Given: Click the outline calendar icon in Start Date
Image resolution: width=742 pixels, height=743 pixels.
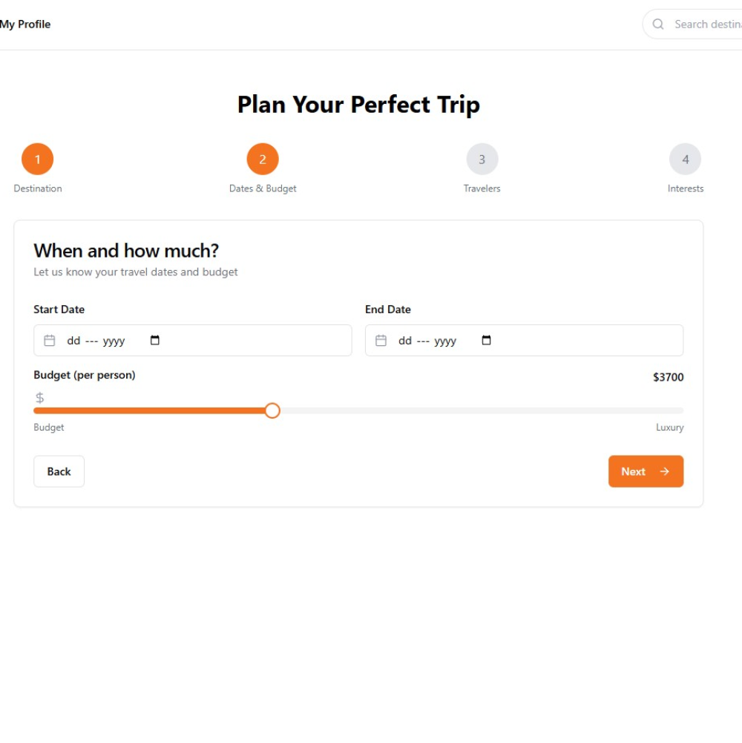Looking at the screenshot, I should 50,341.
